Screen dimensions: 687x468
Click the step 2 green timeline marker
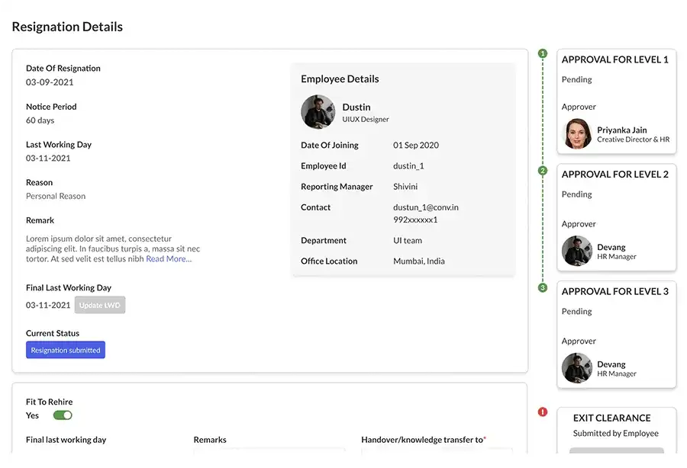click(543, 171)
